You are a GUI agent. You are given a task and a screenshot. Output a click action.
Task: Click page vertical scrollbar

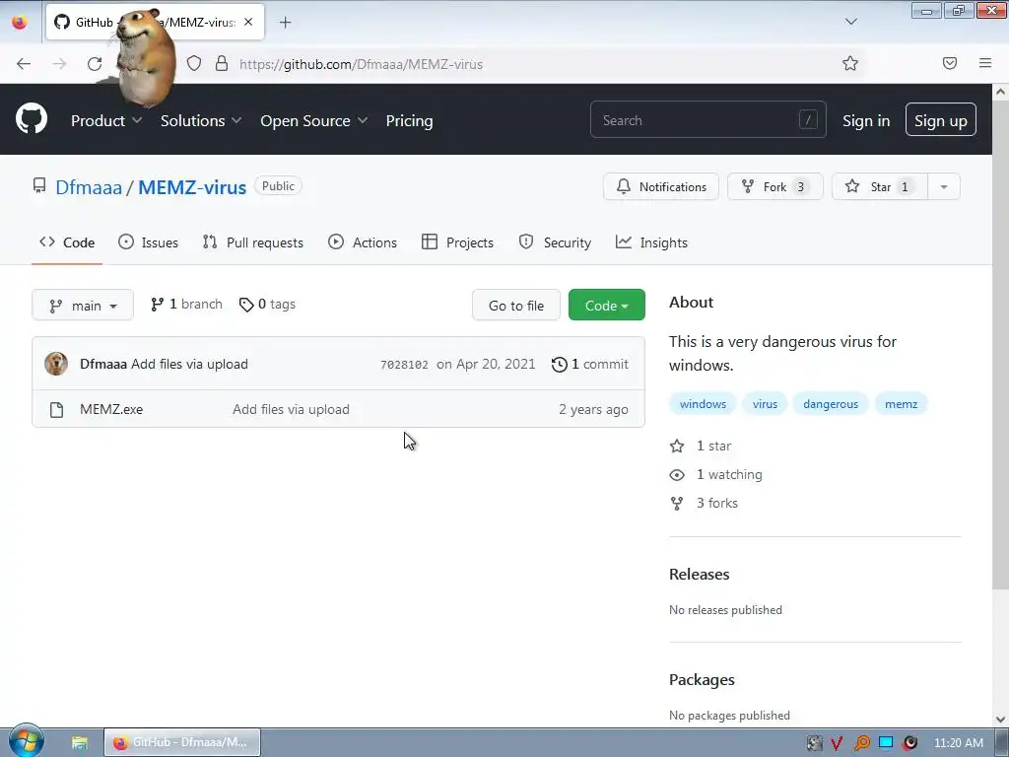(x=1000, y=344)
